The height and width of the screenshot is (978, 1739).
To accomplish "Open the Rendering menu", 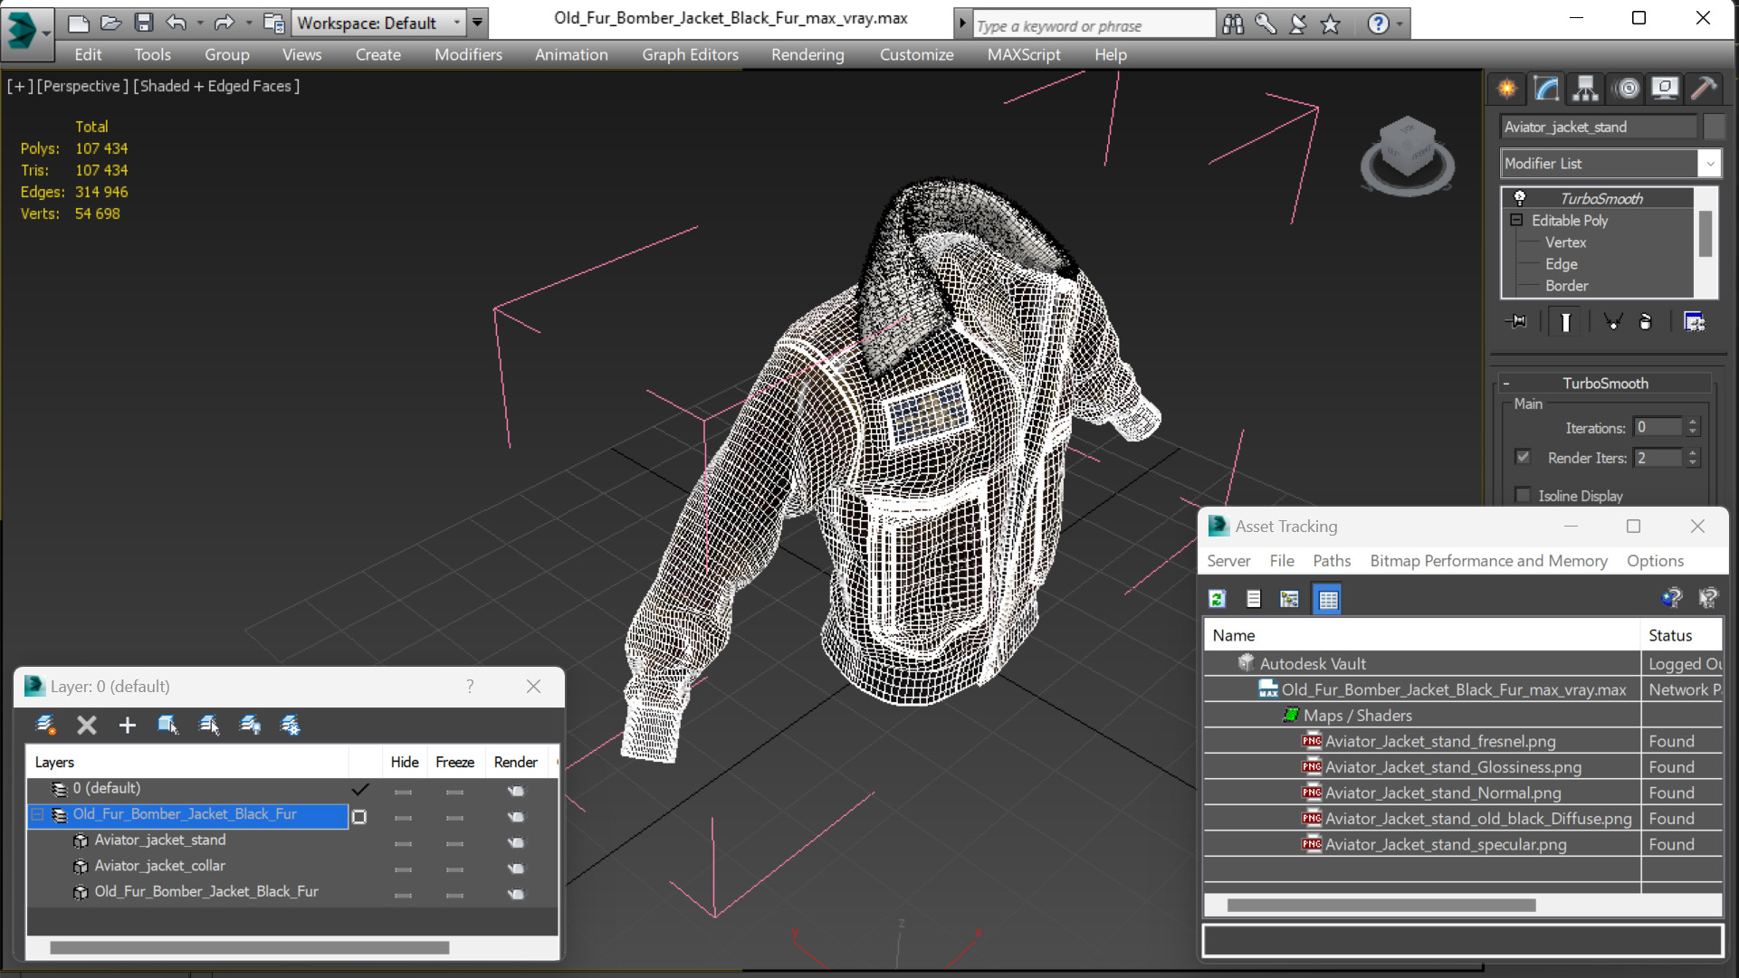I will pos(807,54).
